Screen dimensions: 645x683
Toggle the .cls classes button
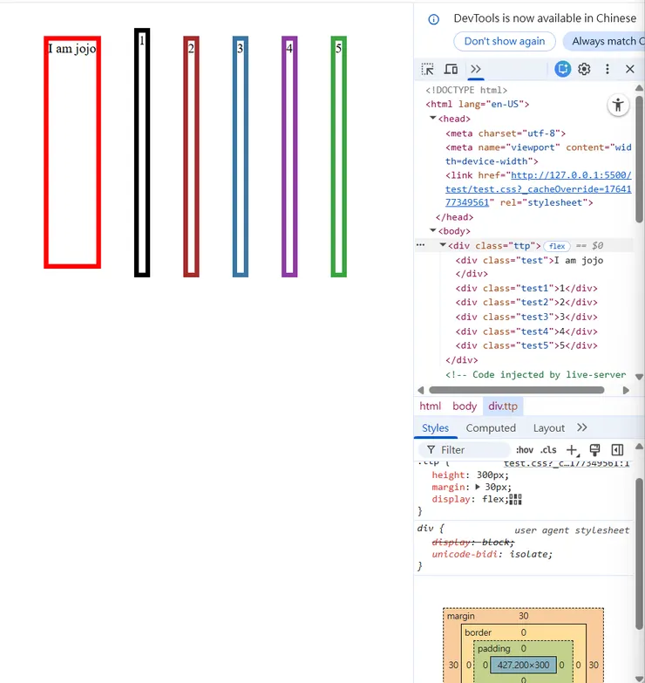[x=548, y=450]
